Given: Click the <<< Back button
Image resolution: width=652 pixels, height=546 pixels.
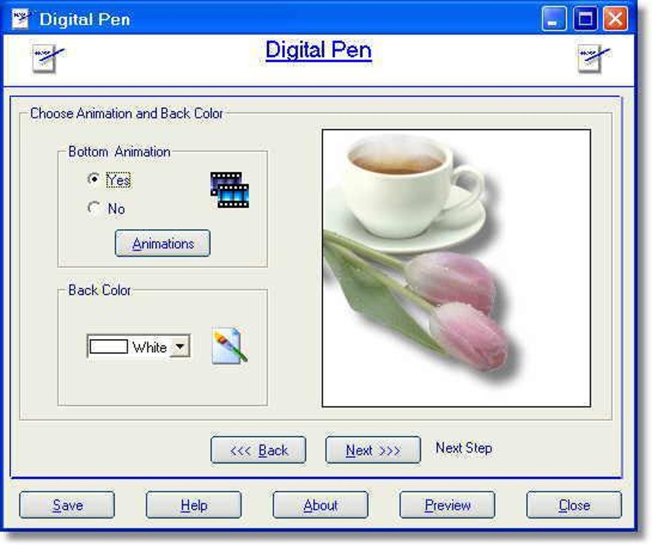Looking at the screenshot, I should point(258,450).
